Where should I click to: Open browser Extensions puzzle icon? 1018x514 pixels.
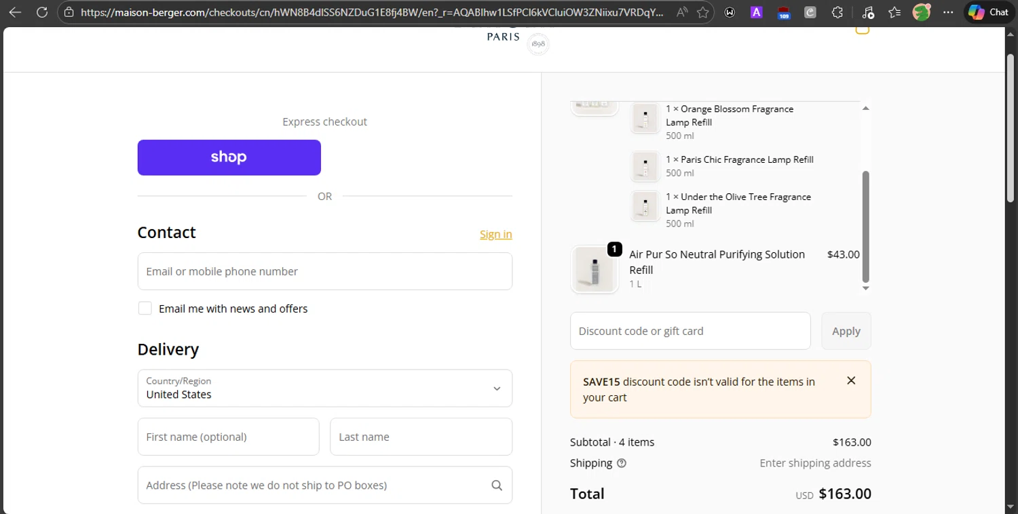(x=837, y=12)
